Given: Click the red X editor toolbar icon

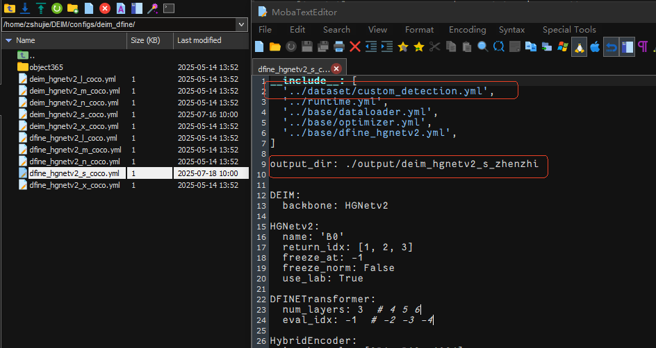Looking at the screenshot, I should [355, 46].
